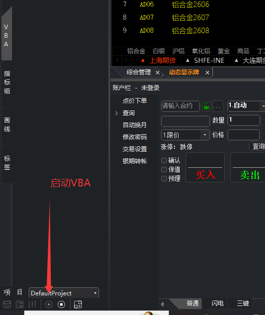Enable the 预埋 checkbox
This screenshot has height=315, width=265.
[164, 178]
